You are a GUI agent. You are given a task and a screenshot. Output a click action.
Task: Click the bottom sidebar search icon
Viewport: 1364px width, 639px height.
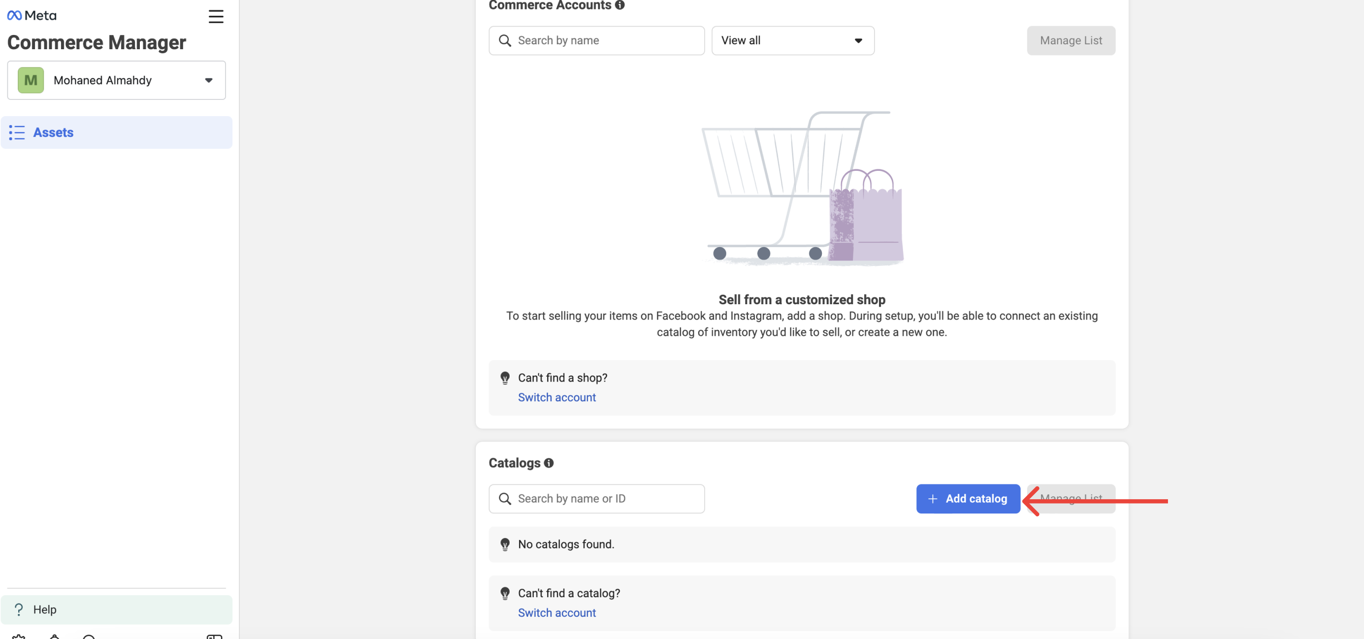(89, 637)
